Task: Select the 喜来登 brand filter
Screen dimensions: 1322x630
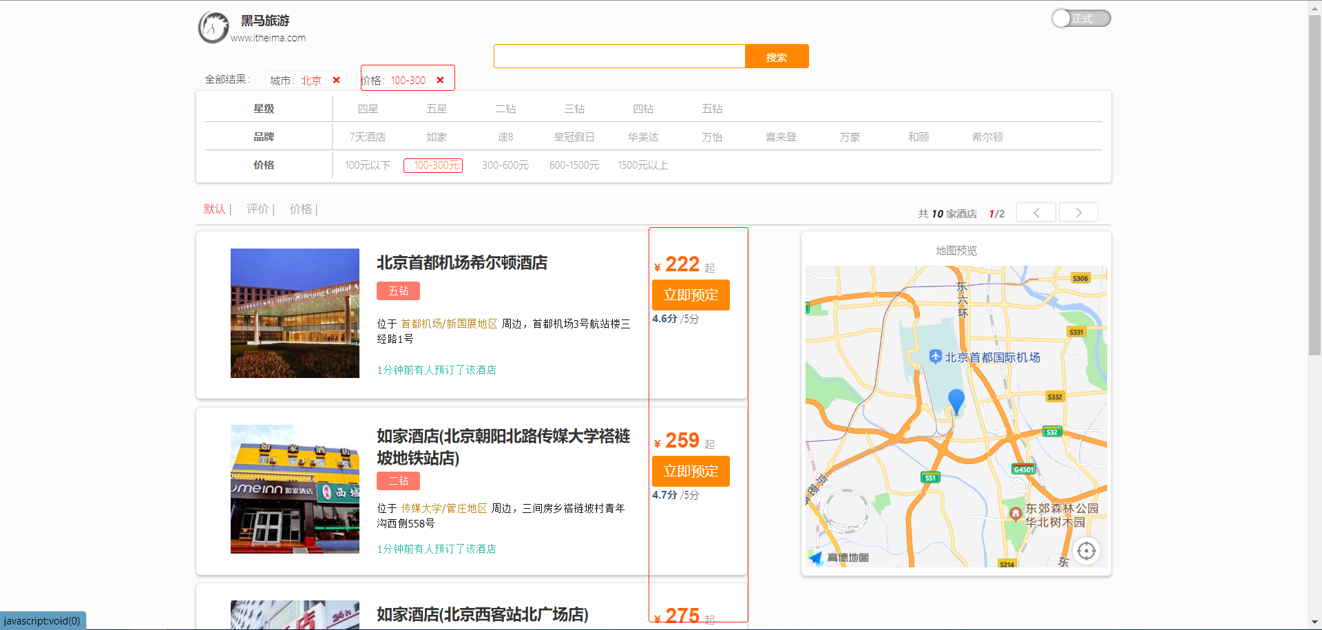Action: 781,137
